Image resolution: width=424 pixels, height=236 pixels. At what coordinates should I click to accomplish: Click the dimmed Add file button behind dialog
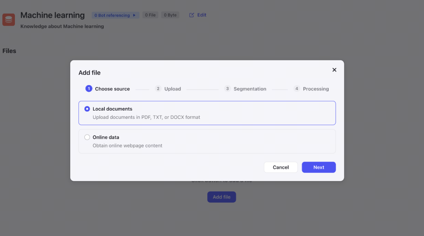click(x=221, y=197)
